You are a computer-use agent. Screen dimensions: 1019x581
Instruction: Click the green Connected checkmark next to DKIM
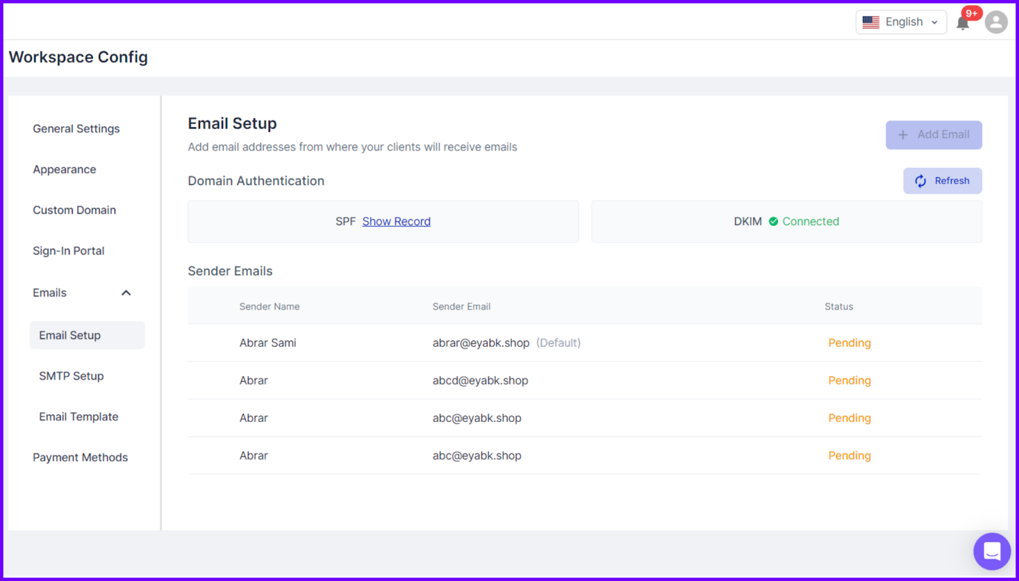point(774,221)
